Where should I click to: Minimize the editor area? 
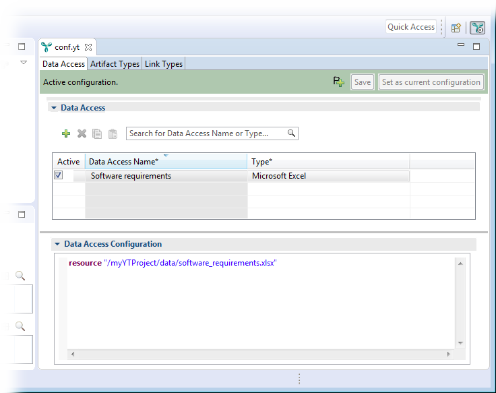pyautogui.click(x=461, y=45)
